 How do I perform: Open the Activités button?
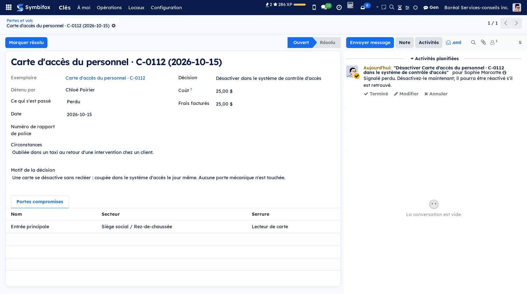(x=429, y=42)
